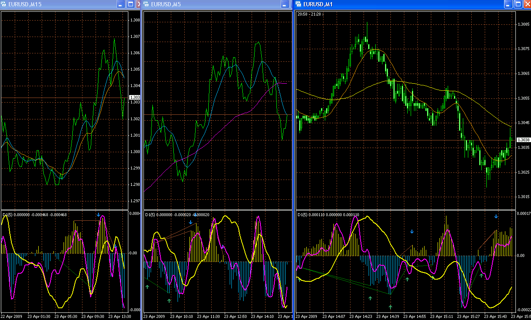
Task: Click the 1.3065 price level on the M1 scale
Action: pos(523,74)
